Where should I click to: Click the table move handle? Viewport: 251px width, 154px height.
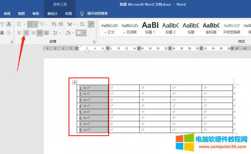click(x=74, y=83)
